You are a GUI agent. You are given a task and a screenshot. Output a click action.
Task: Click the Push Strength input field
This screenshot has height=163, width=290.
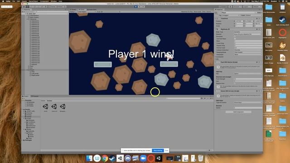point(248,79)
